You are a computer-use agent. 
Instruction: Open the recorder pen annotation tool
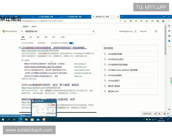point(168,114)
